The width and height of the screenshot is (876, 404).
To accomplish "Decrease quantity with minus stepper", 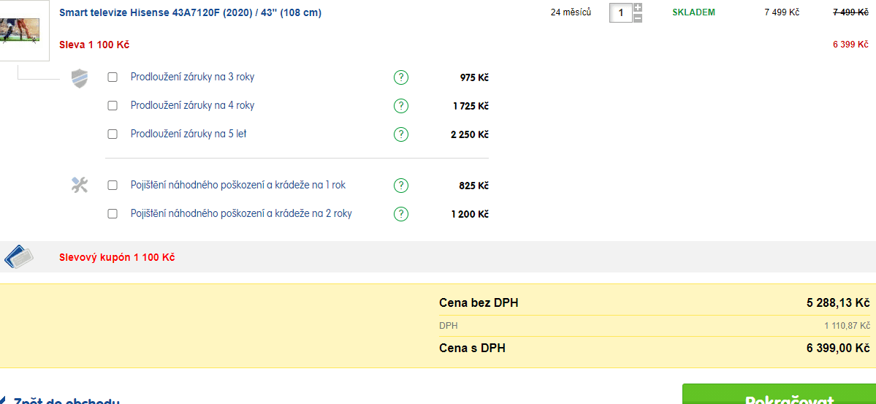I will tap(638, 18).
